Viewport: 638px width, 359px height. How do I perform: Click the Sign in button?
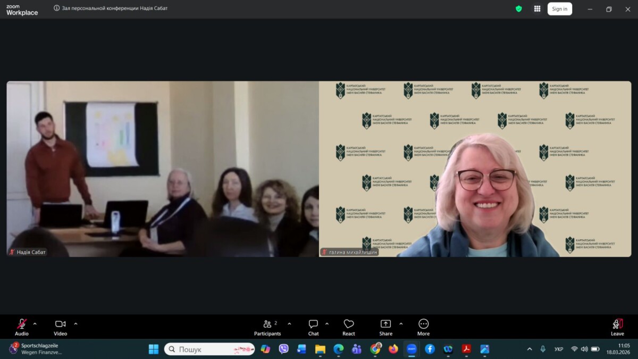click(559, 9)
